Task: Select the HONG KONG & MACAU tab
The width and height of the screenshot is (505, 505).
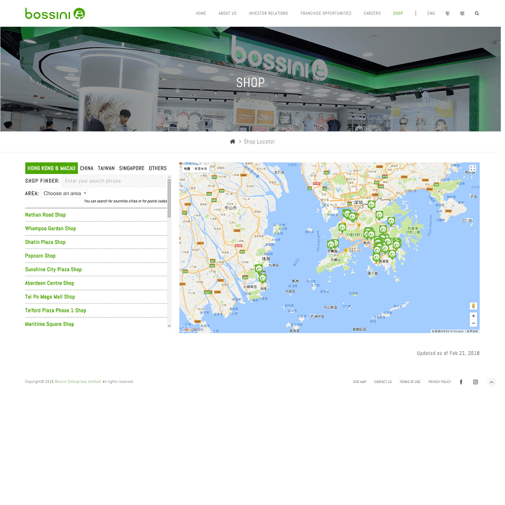Action: [x=51, y=168]
